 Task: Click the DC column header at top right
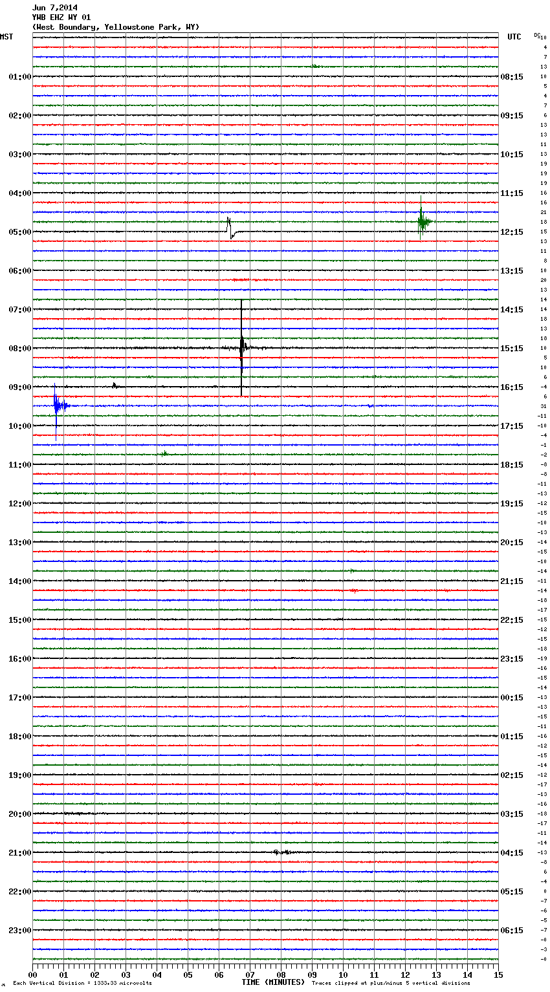coord(537,35)
